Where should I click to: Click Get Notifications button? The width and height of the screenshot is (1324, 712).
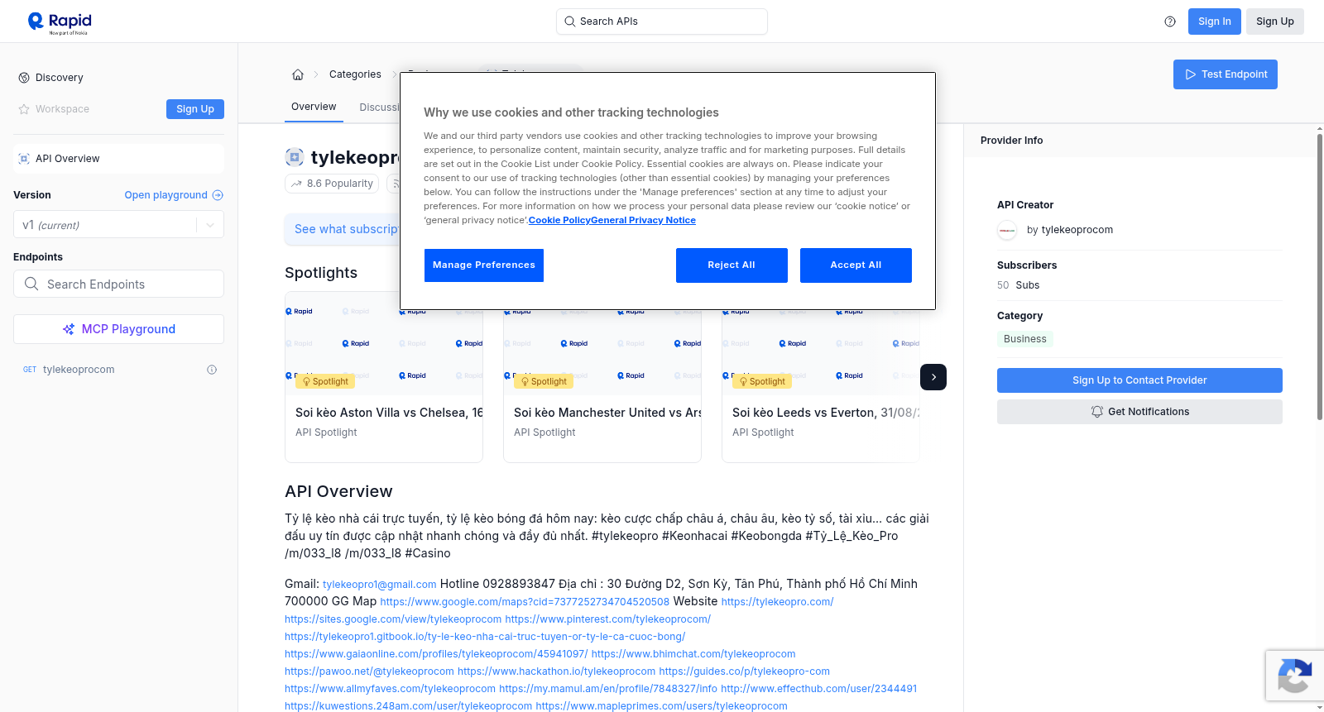(1139, 412)
